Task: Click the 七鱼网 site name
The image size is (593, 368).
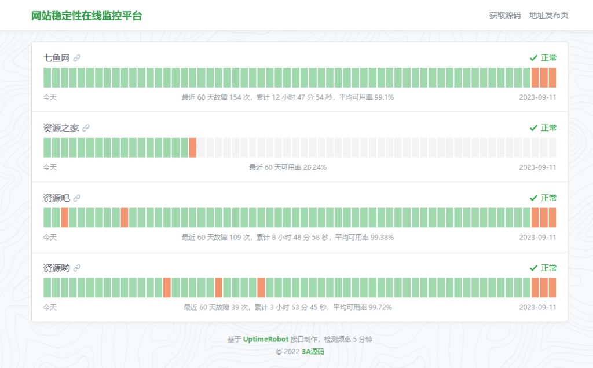Action: [56, 58]
